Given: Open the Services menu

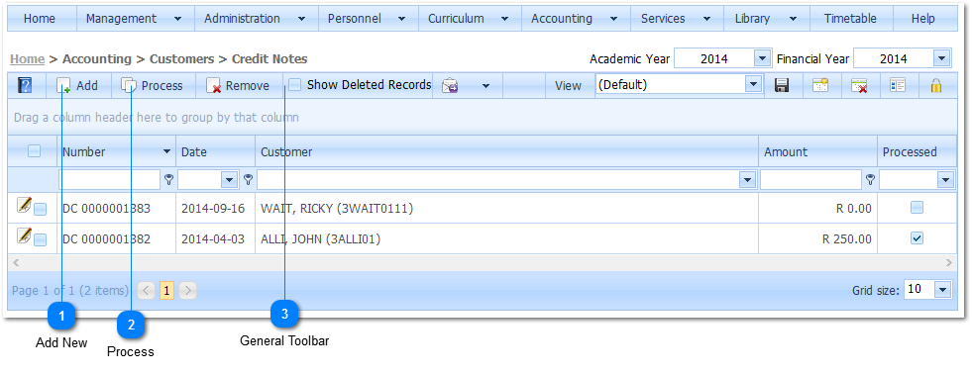Looking at the screenshot, I should (x=677, y=19).
